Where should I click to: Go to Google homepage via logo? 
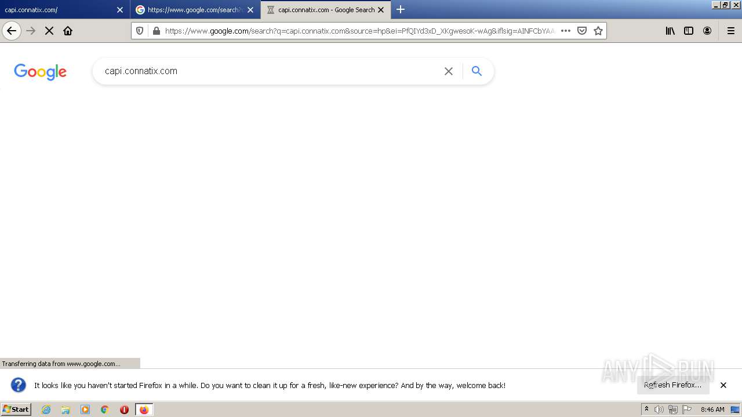[x=41, y=72]
